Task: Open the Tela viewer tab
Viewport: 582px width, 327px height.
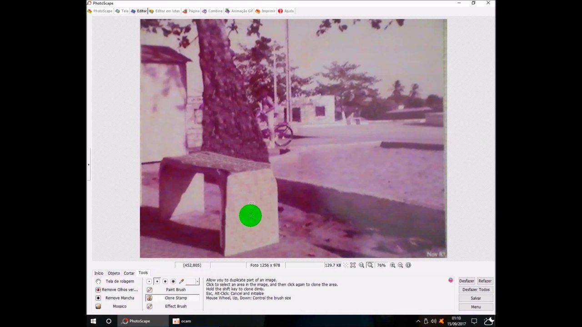Action: (122, 11)
